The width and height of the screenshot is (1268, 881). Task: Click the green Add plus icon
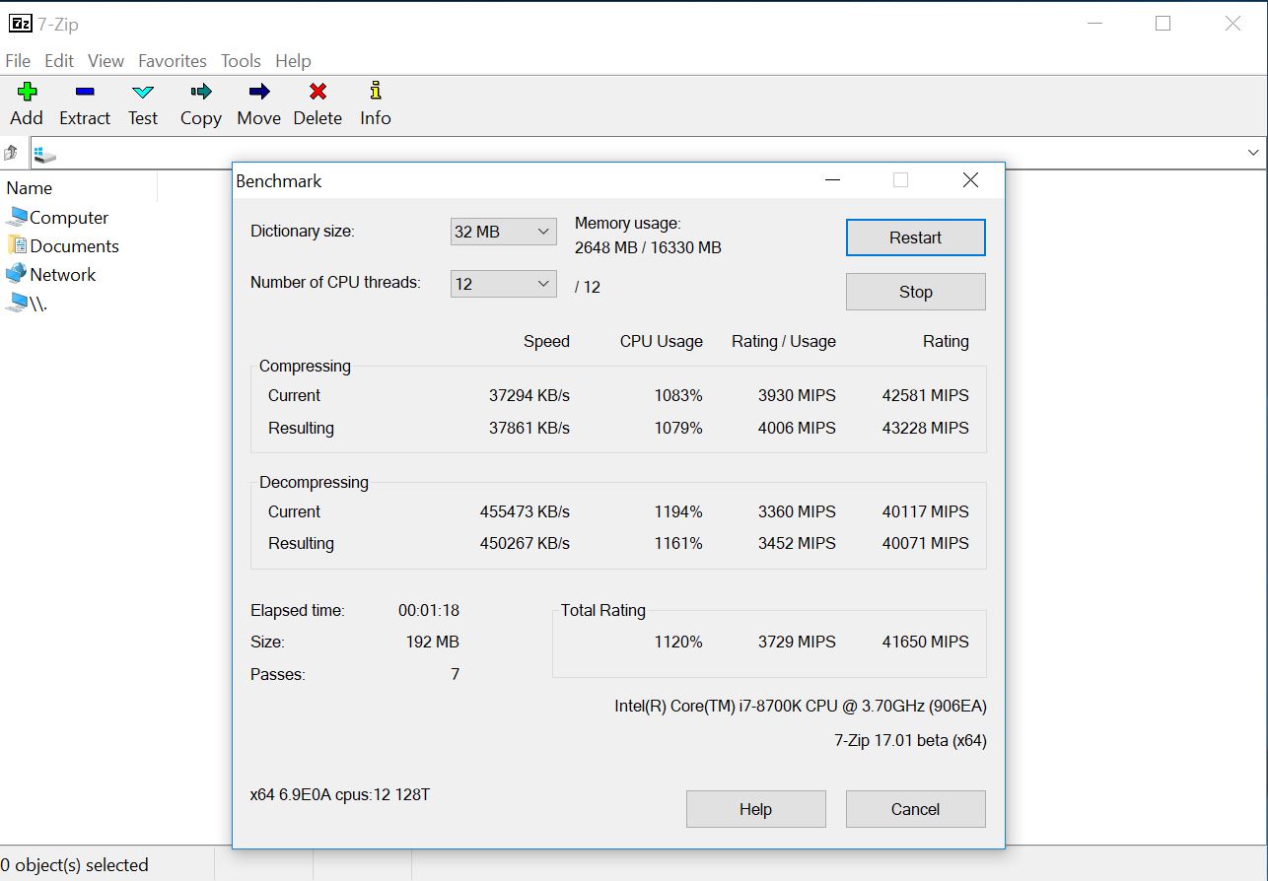27,92
